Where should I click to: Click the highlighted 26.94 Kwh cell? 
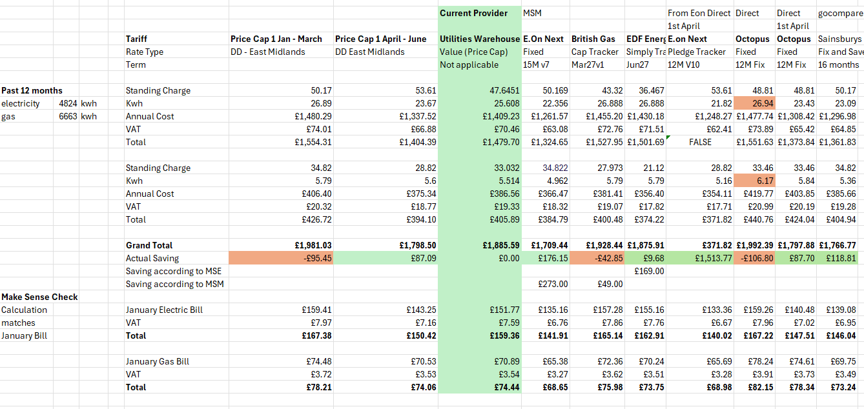(754, 103)
